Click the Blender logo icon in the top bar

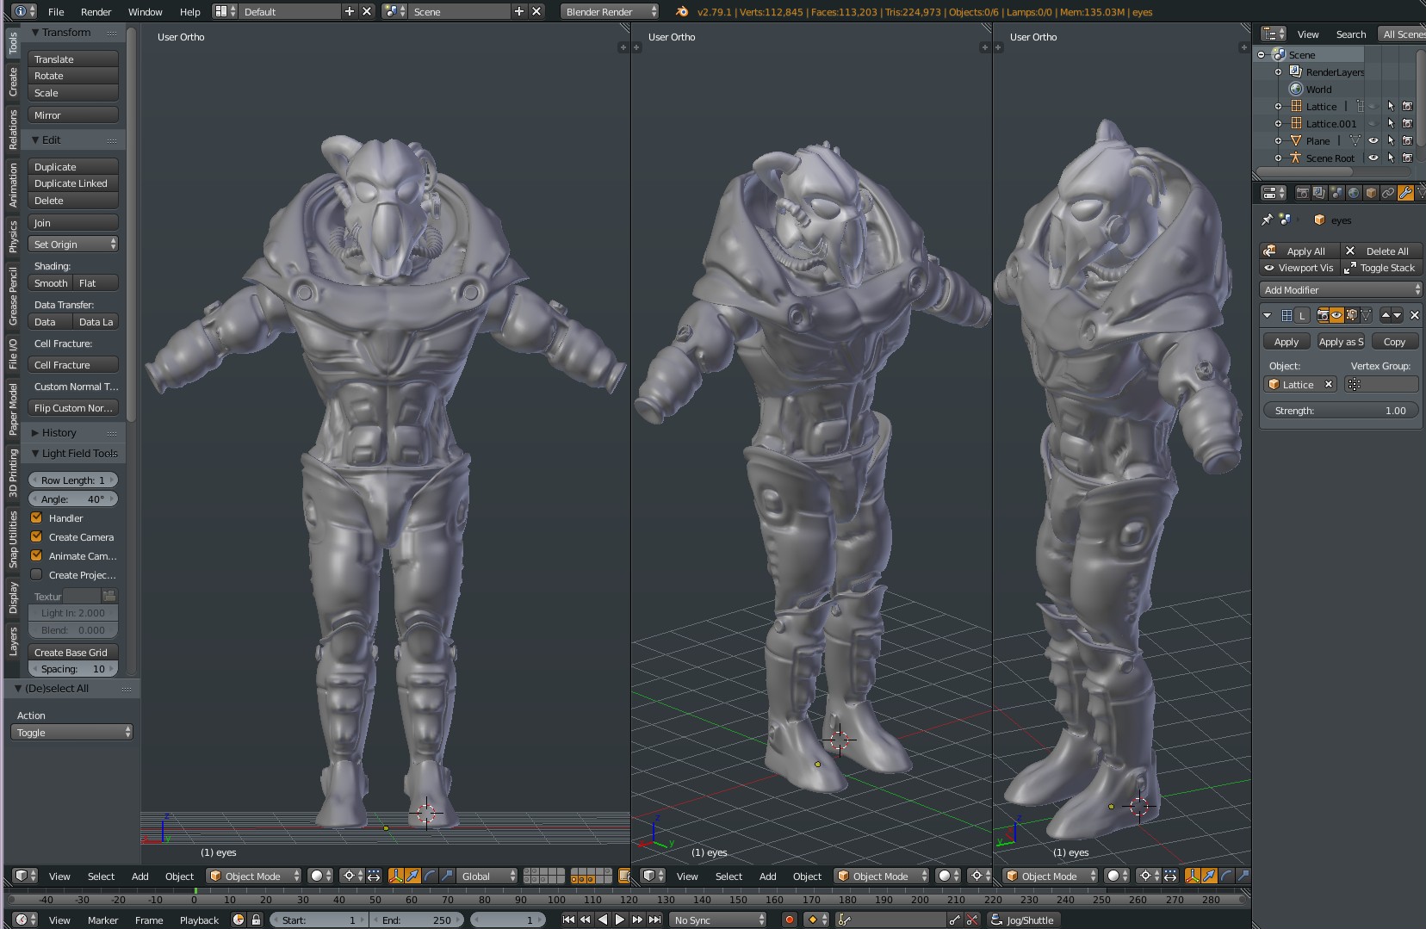click(682, 11)
